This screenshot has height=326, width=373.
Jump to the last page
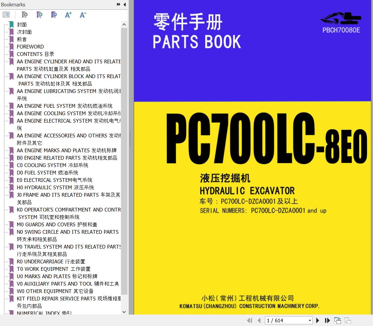[x=327, y=320]
